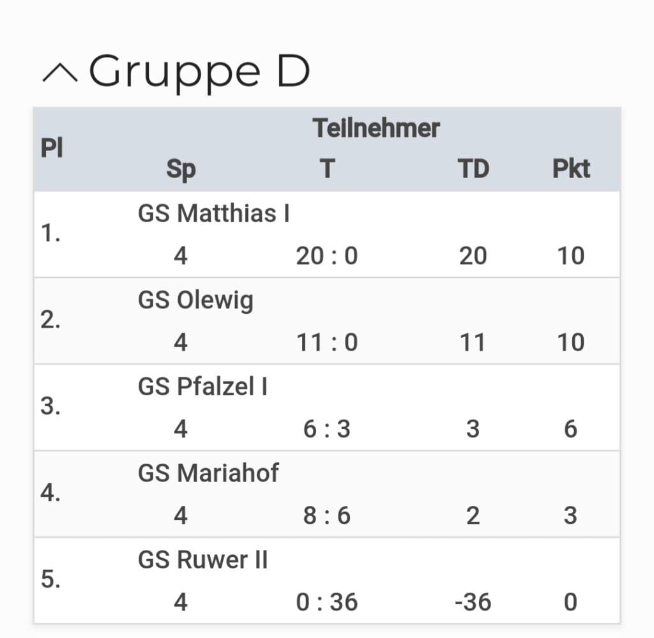Click the Sp column header
The image size is (654, 638).
181,169
